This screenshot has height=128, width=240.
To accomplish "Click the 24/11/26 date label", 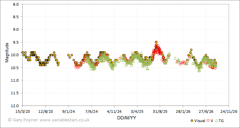I will pyautogui.click(x=229, y=111).
